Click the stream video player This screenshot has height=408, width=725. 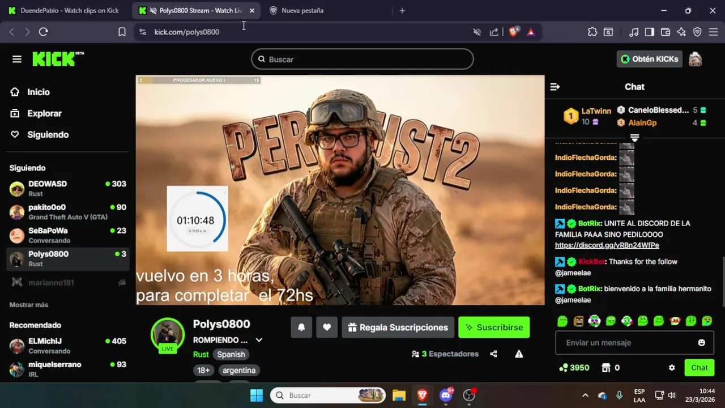(x=340, y=190)
